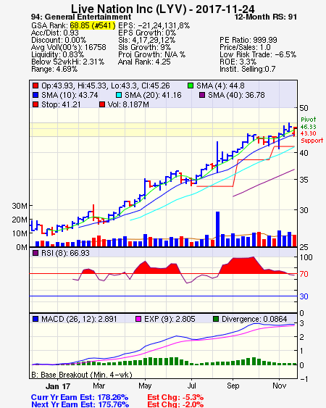Click the red Op/Hi/Lo/Cl legend swatch
The image size is (326, 408).
click(35, 86)
